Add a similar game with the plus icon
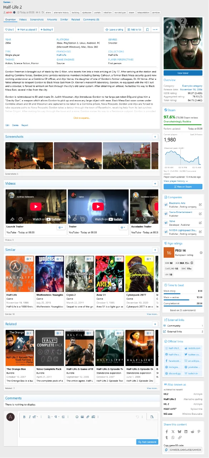Screen dimensions: 209x458 click(155, 250)
